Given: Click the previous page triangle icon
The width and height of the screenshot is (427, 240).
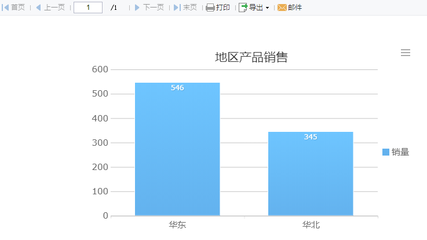Looking at the screenshot, I should click(38, 8).
